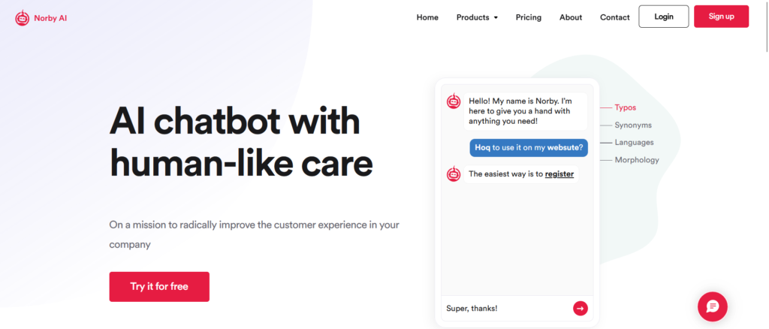Expand the Products dropdown arrow

click(x=496, y=18)
